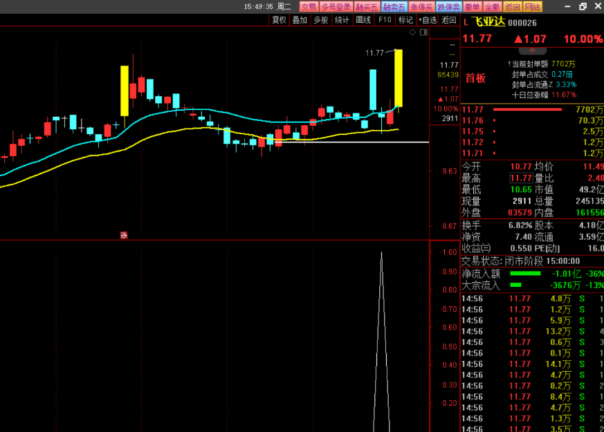Screen dimensions: 604x432
Task: Click the 11.77 high price label on the chart
Action: pyautogui.click(x=374, y=53)
